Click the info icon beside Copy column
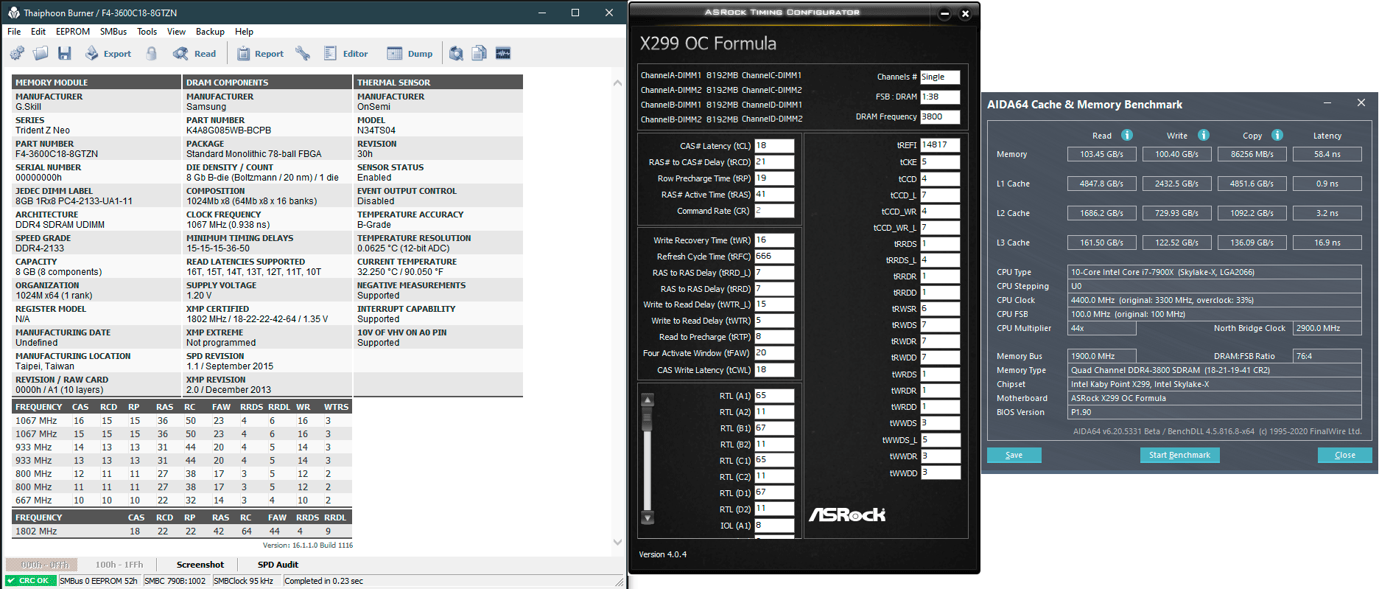This screenshot has width=1379, height=589. tap(1277, 135)
